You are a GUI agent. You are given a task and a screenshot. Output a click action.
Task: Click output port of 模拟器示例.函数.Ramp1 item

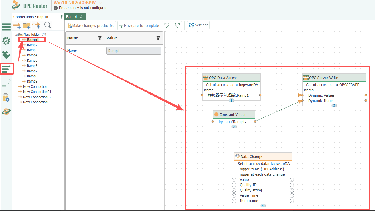pyautogui.click(x=260, y=95)
